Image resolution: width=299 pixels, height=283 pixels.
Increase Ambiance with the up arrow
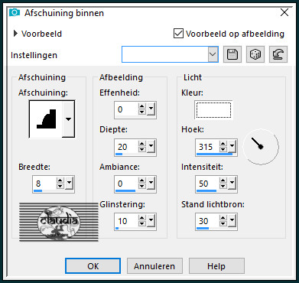click(142, 181)
